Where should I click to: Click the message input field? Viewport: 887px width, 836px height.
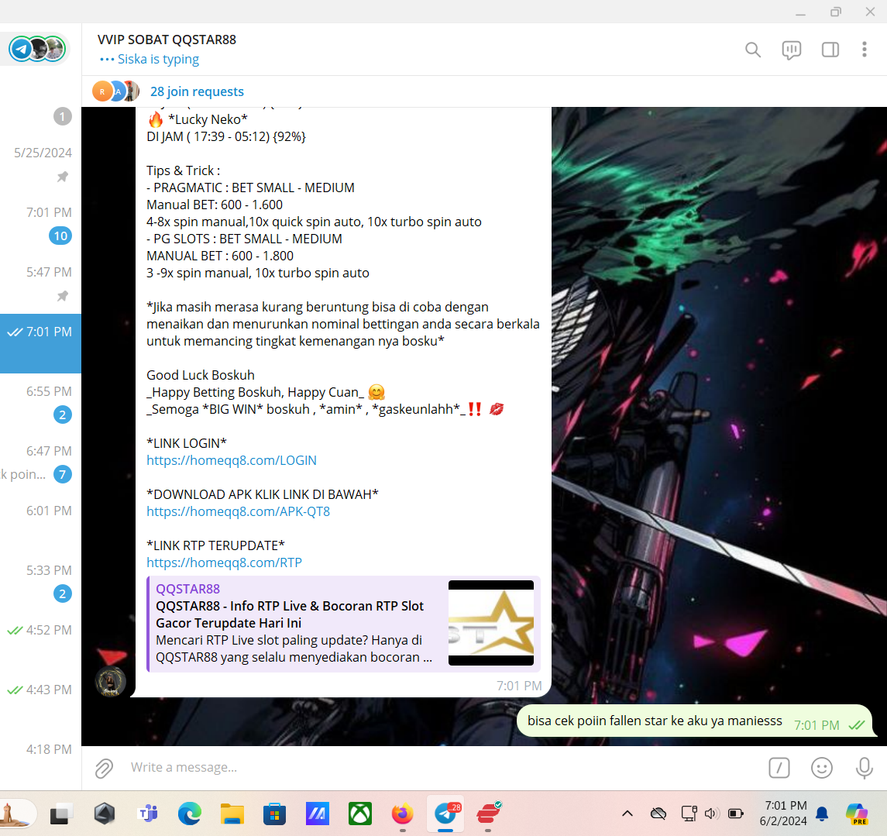coord(442,768)
